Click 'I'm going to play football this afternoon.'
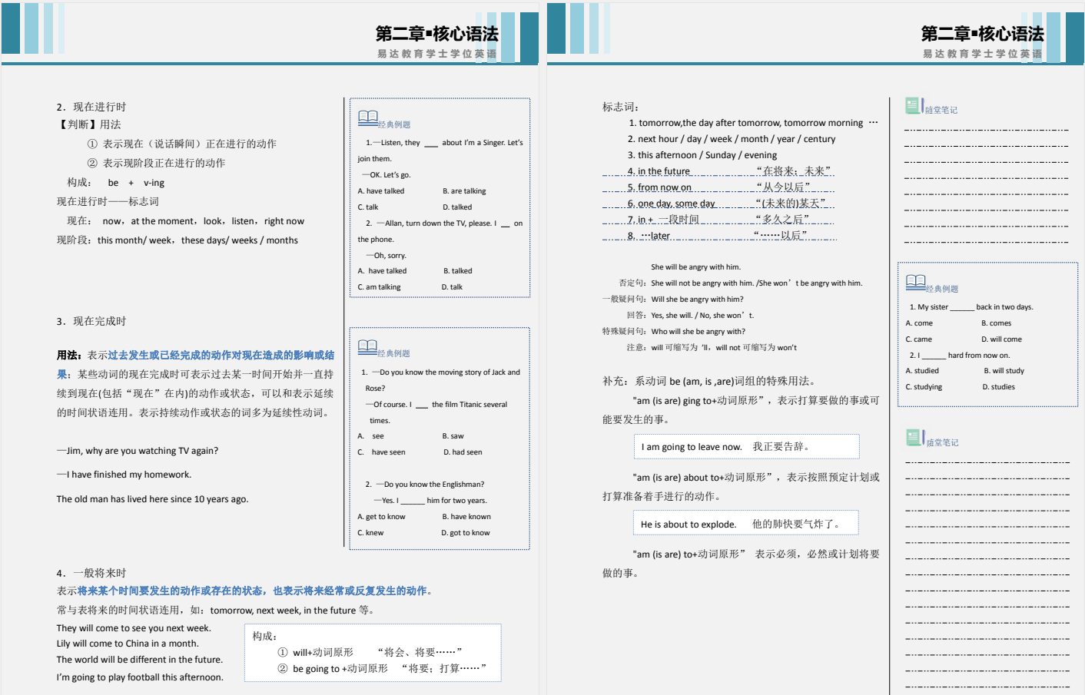This screenshot has height=695, width=1085. click(x=140, y=677)
